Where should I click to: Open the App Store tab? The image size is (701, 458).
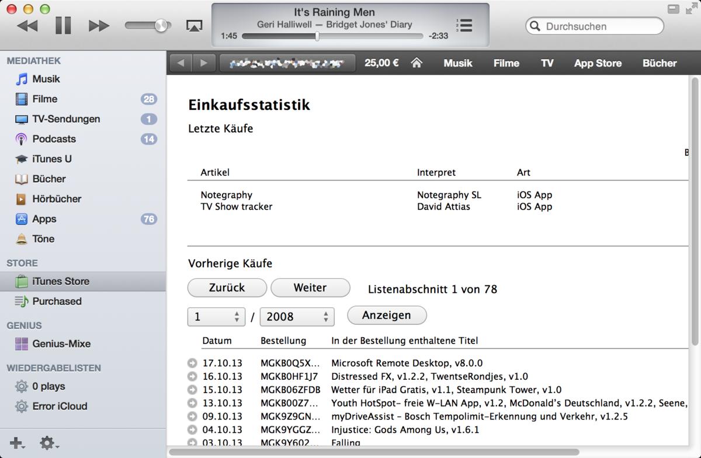click(598, 63)
